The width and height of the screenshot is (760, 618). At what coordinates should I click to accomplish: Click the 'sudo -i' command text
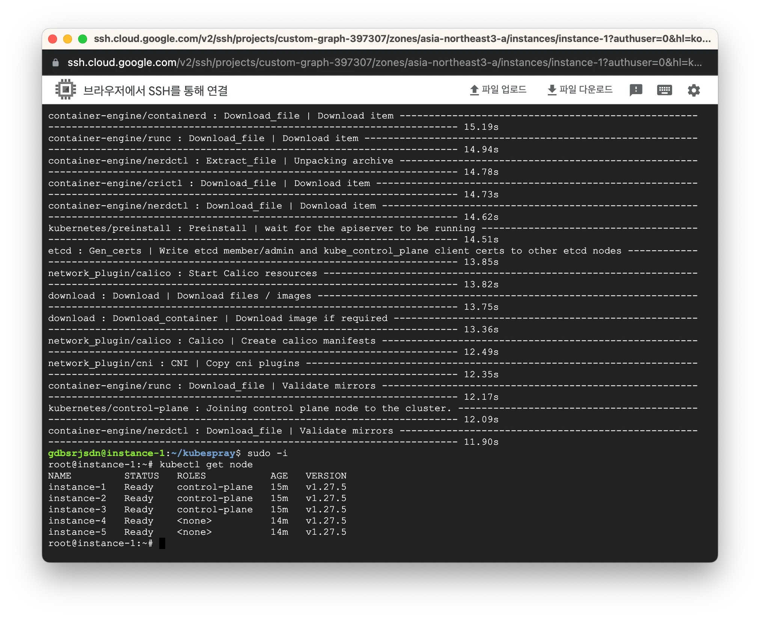coord(267,453)
